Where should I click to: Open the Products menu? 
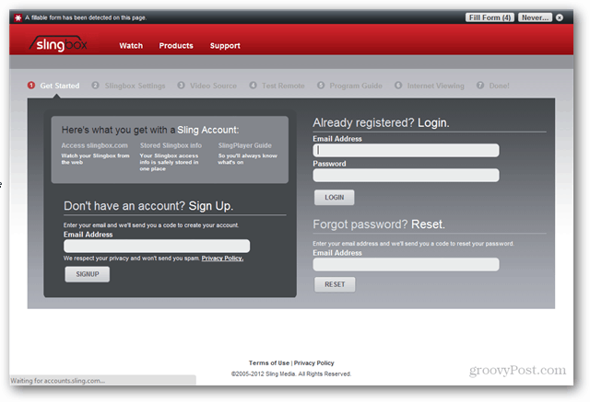[x=176, y=45]
